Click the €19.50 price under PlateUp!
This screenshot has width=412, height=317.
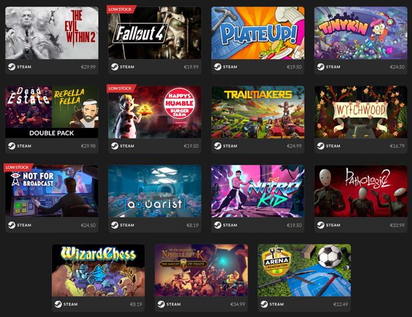click(294, 67)
